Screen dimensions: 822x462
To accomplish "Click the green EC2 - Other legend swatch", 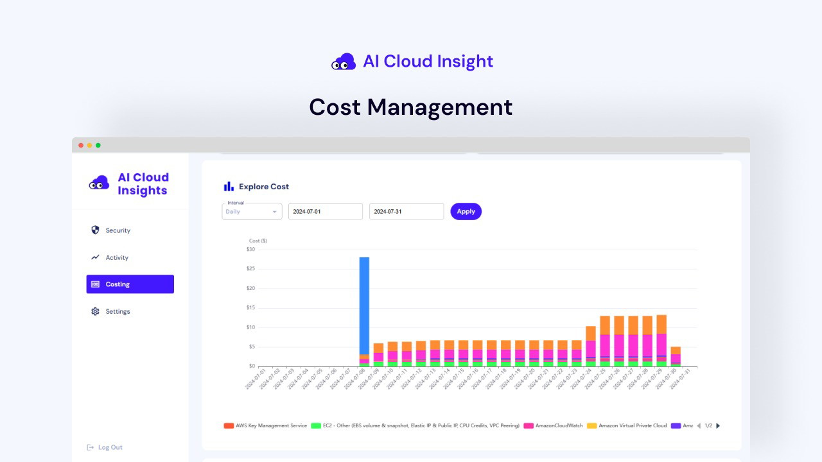I will pos(315,425).
